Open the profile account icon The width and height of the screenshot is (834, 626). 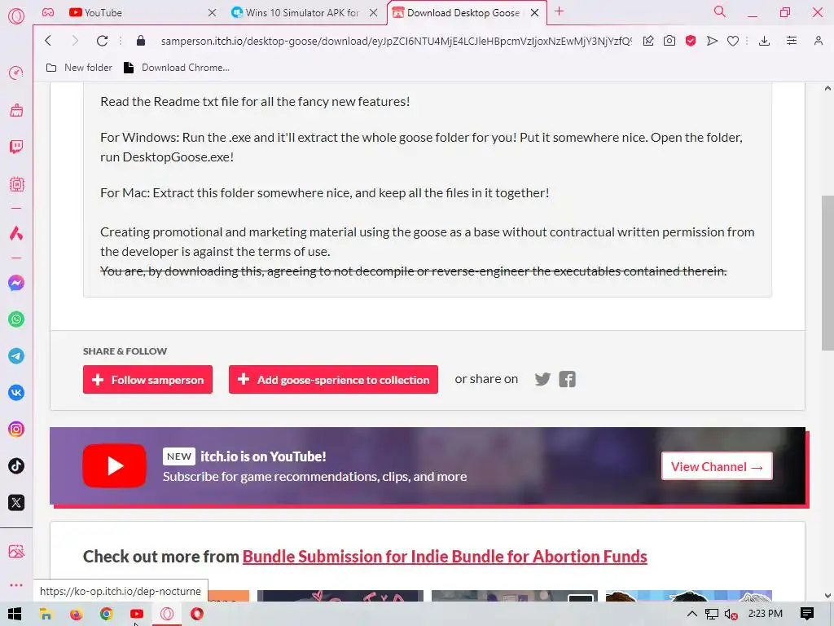[818, 41]
